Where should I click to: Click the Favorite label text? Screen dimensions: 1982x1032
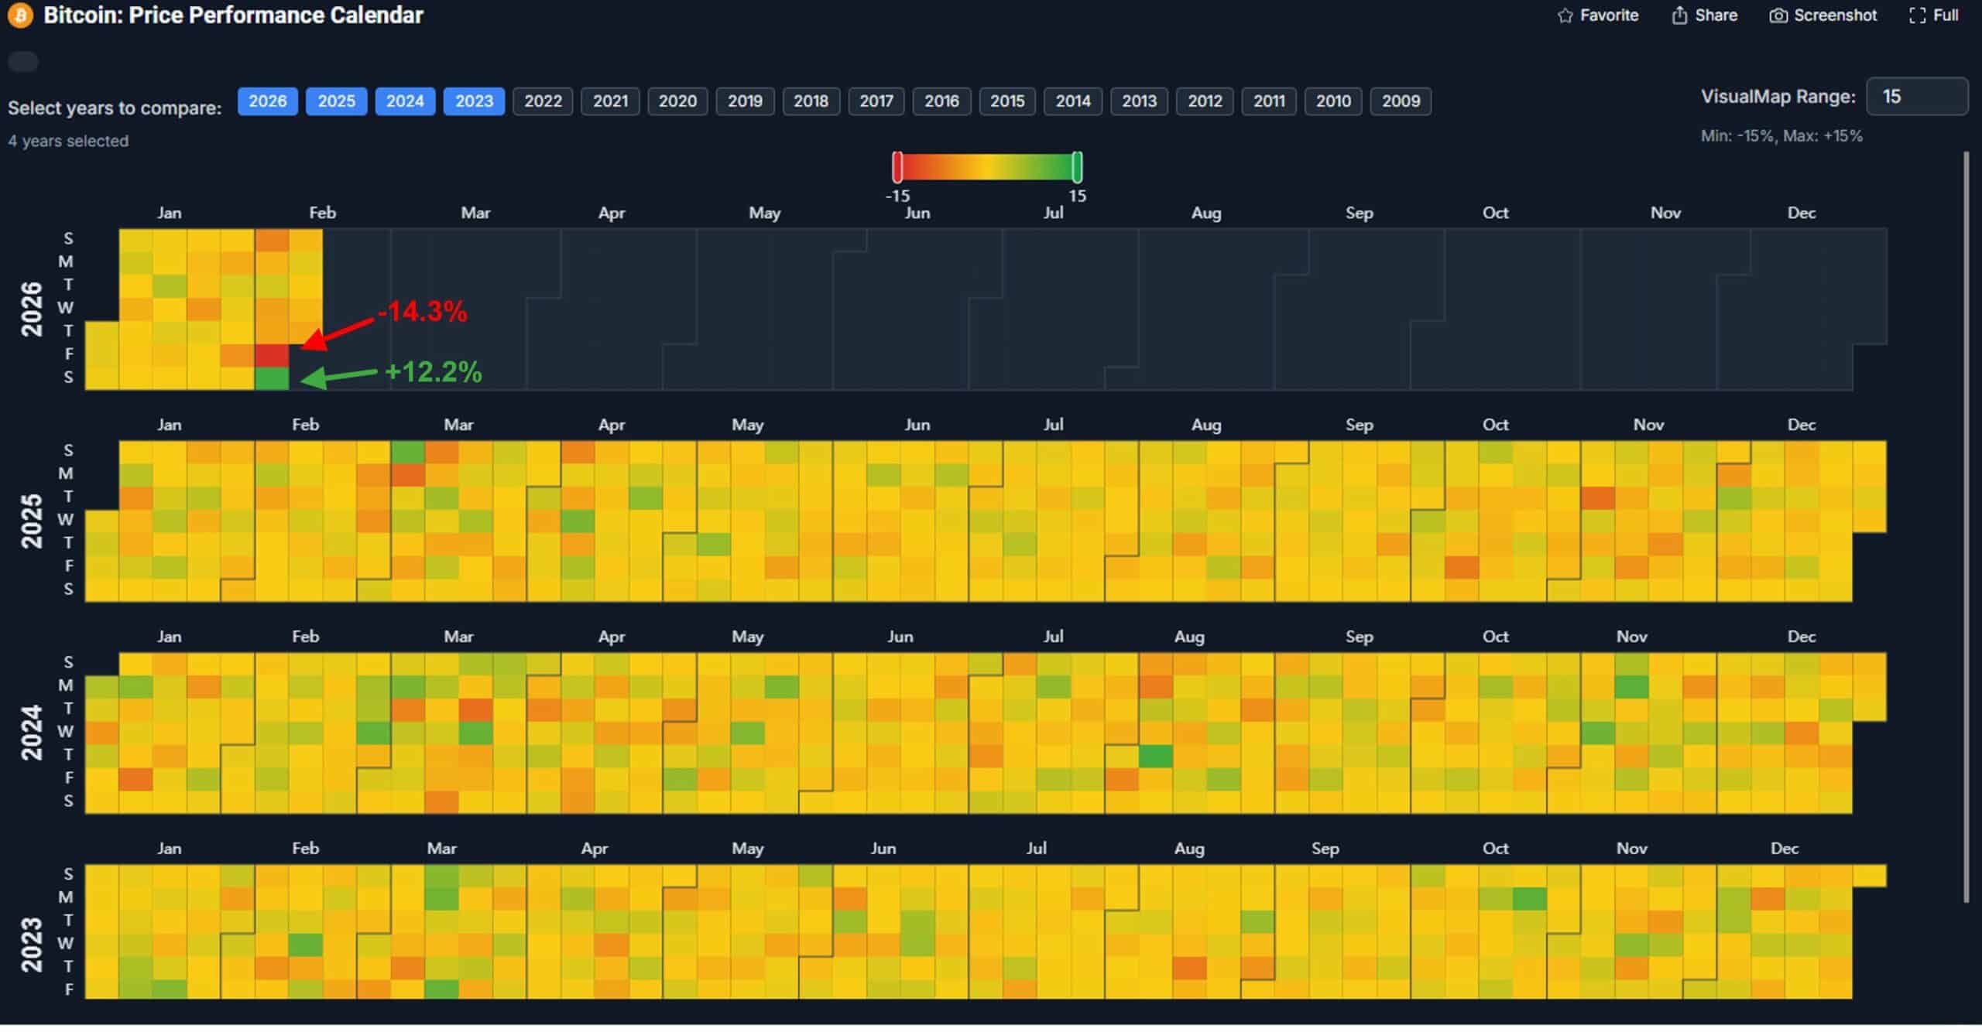coord(1609,15)
